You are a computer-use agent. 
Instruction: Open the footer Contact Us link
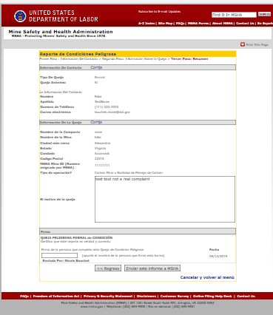pos(246,297)
